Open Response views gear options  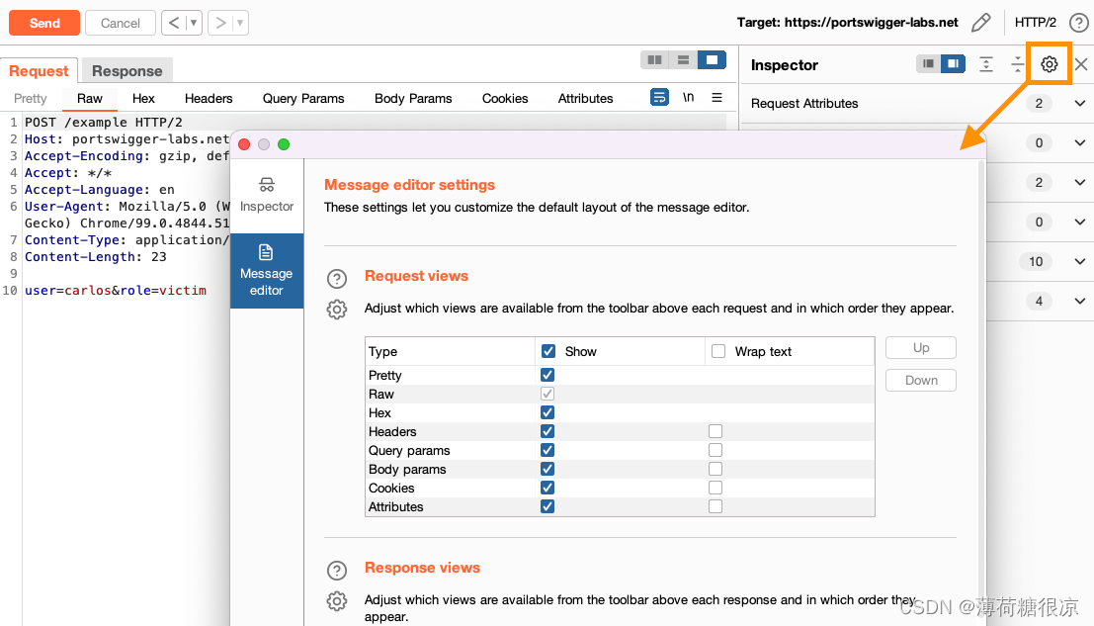click(337, 601)
